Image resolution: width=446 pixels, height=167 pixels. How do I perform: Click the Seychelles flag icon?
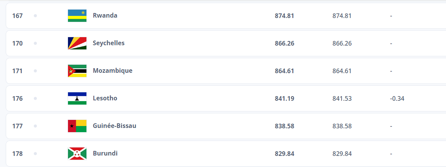coord(77,43)
